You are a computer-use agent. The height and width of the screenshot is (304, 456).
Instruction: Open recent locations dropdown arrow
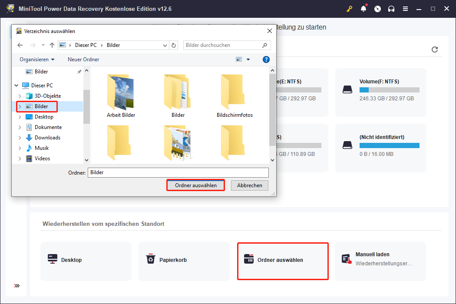[x=43, y=45]
